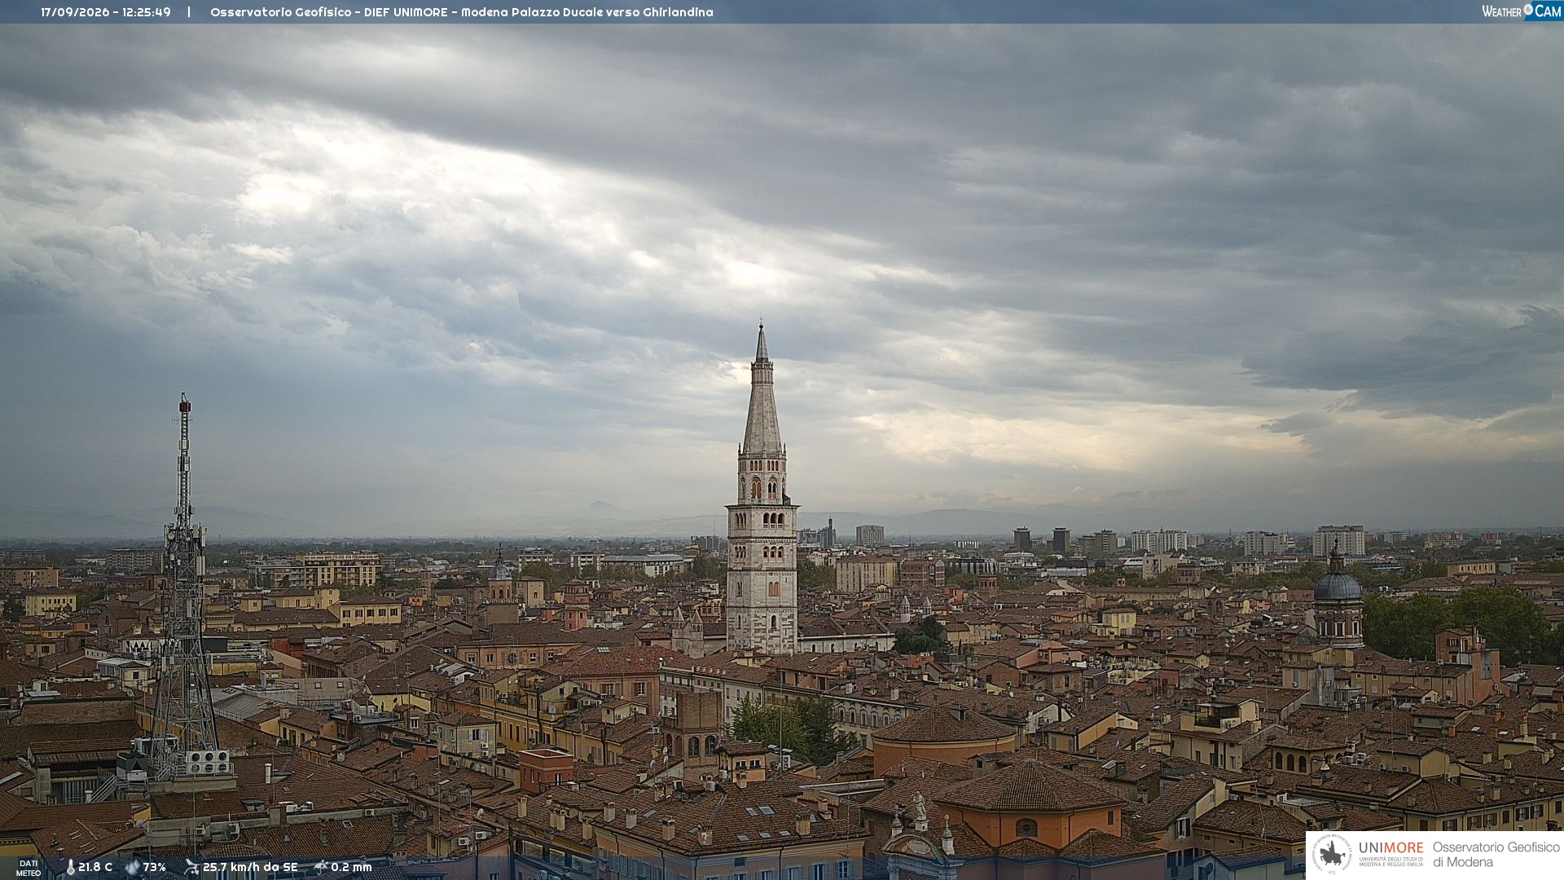Click the rain umbrella icon
Image resolution: width=1564 pixels, height=880 pixels.
coord(321,867)
